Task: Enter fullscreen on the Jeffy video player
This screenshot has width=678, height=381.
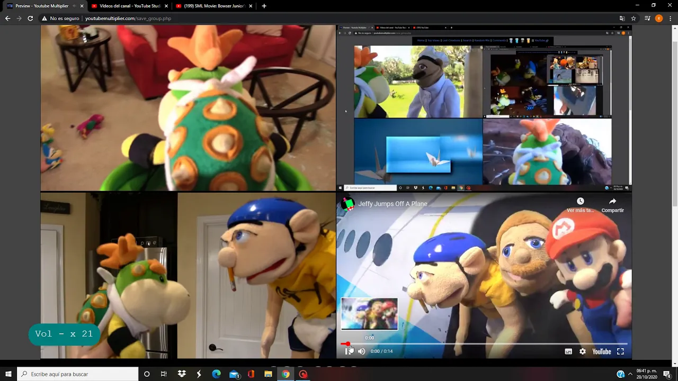Action: [x=620, y=351]
